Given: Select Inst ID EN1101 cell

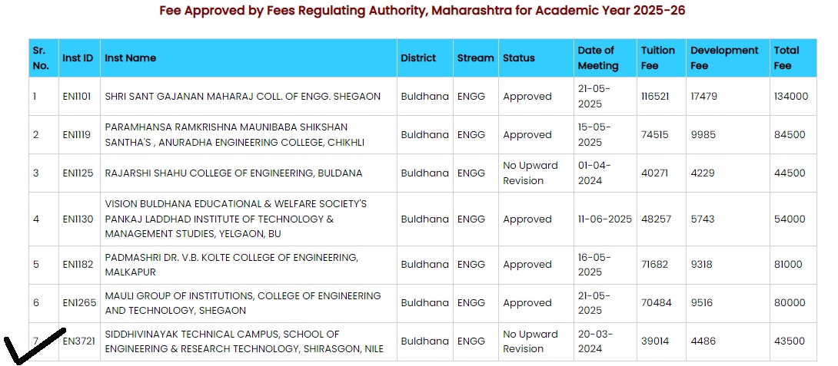Looking at the screenshot, I should [x=77, y=97].
